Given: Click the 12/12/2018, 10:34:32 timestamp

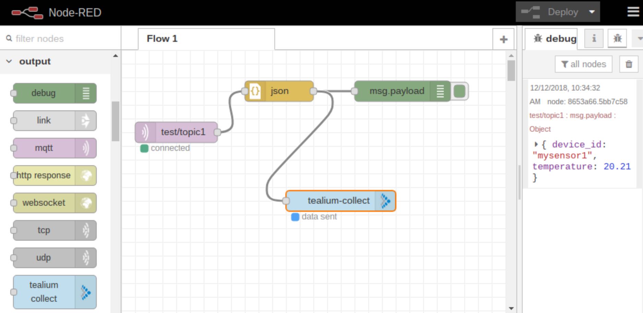Looking at the screenshot, I should tap(565, 88).
